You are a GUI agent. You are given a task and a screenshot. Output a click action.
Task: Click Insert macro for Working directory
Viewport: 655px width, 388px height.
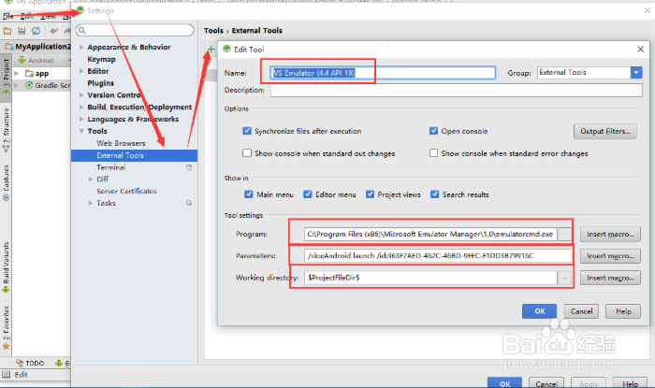pos(610,278)
